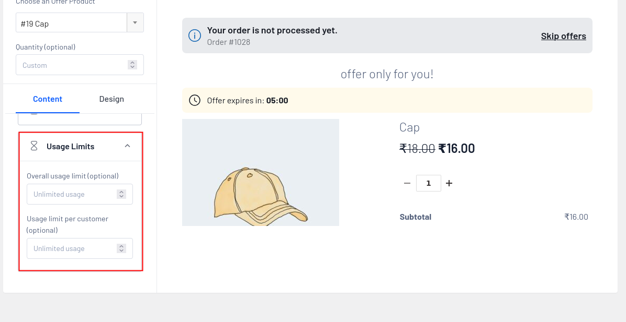Select the 'offer only for you!' heading

(x=387, y=74)
